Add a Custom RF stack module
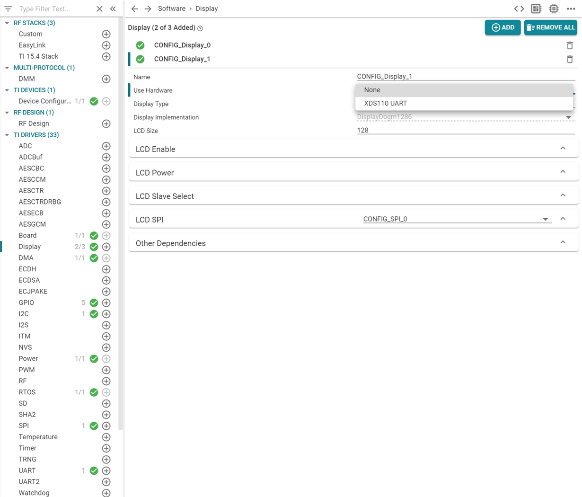 click(x=106, y=34)
